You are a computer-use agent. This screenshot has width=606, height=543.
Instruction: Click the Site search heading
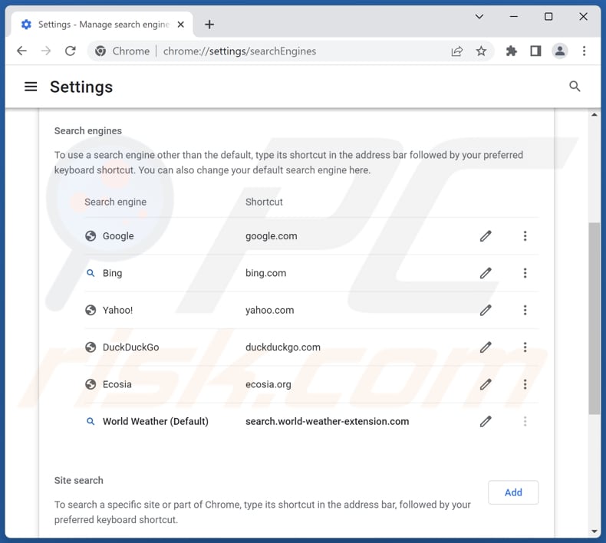click(x=79, y=480)
